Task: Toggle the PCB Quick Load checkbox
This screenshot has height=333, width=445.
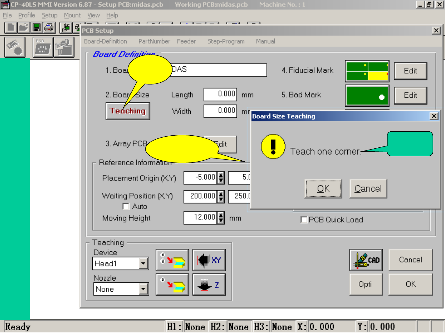Action: [304, 220]
